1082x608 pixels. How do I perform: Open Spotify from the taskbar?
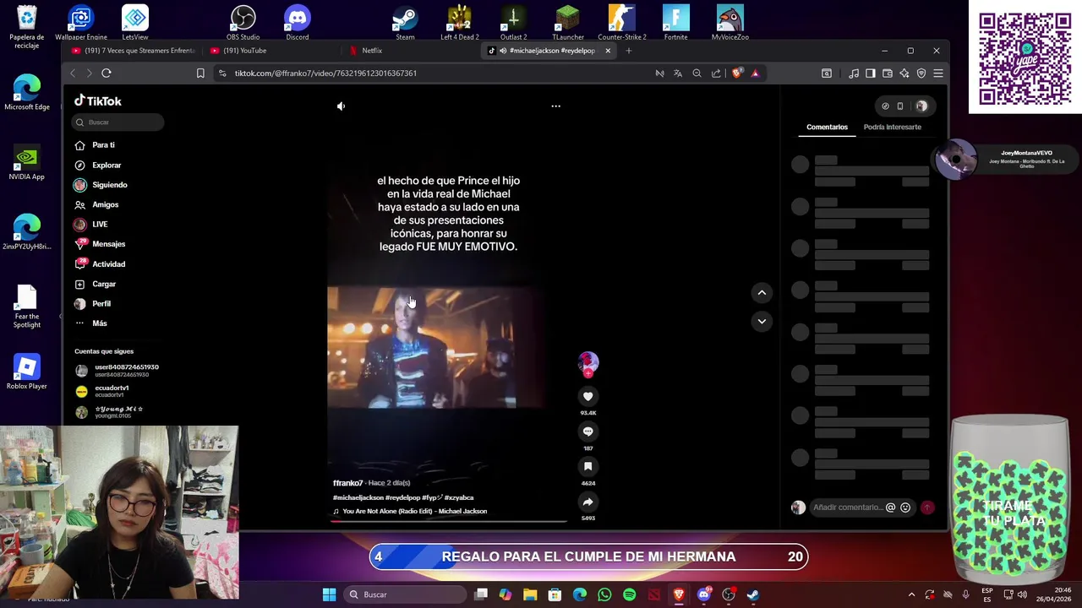coord(629,594)
